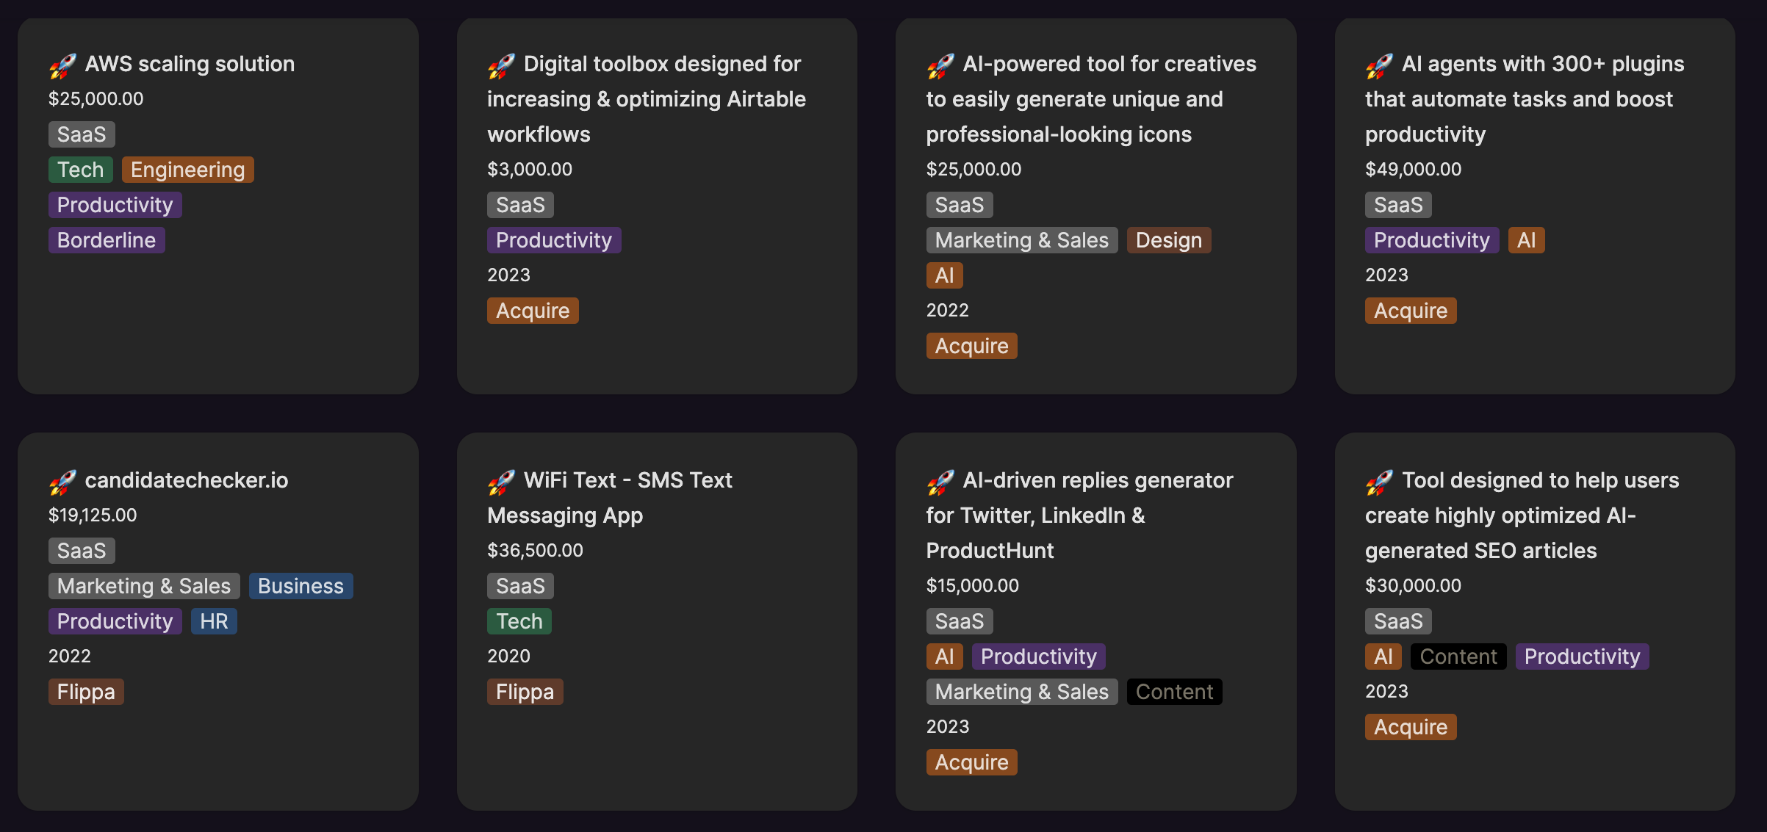Click Flippa tag on WiFi Text card
Viewport: 1767px width, 832px height.
[x=525, y=692]
